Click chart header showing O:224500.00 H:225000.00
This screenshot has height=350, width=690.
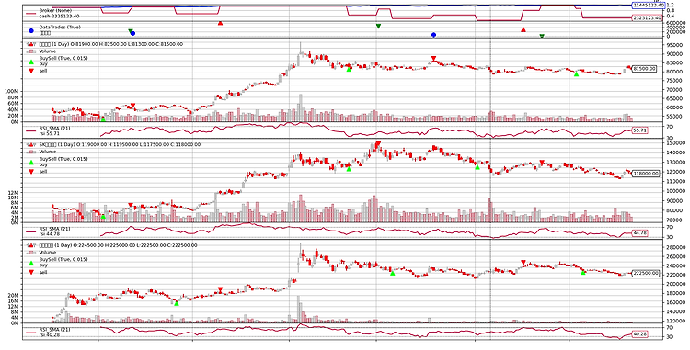(118, 245)
